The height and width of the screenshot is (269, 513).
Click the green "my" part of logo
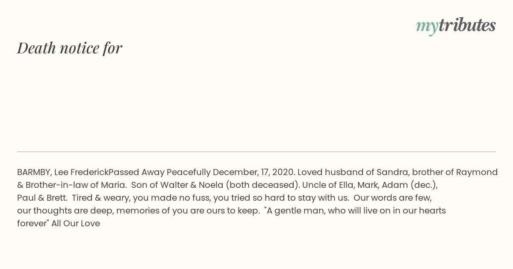pos(427,27)
